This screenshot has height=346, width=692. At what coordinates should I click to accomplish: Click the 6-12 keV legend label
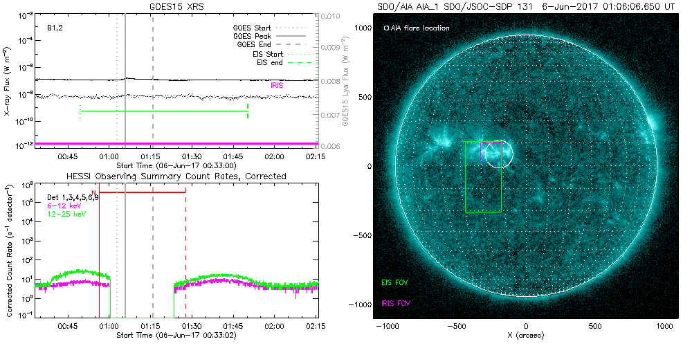click(66, 206)
